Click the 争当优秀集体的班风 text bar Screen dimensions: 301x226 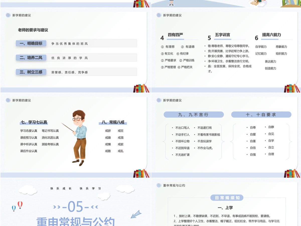click(92, 43)
